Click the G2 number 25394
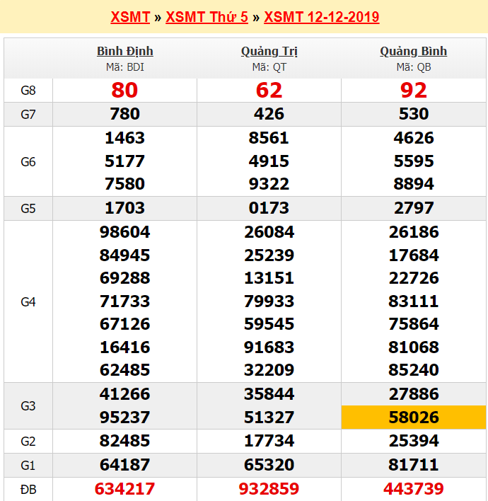The height and width of the screenshot is (501, 488). pyautogui.click(x=414, y=441)
